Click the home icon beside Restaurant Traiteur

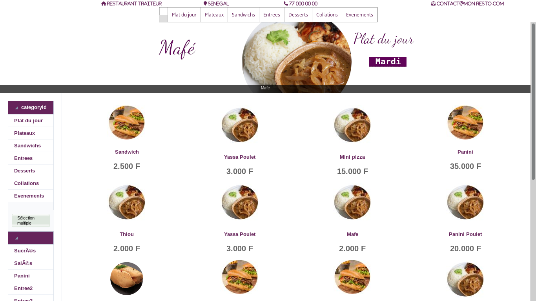tap(104, 4)
